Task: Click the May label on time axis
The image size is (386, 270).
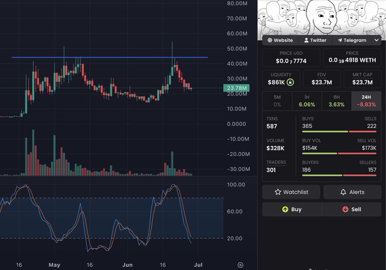Action: [54, 265]
